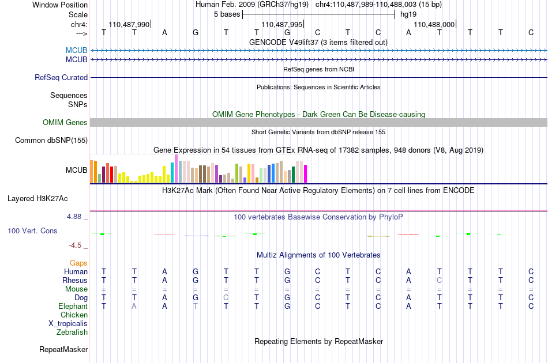The image size is (548, 363).
Task: Click the H3K27Ac Mark track title
Action: point(318,191)
